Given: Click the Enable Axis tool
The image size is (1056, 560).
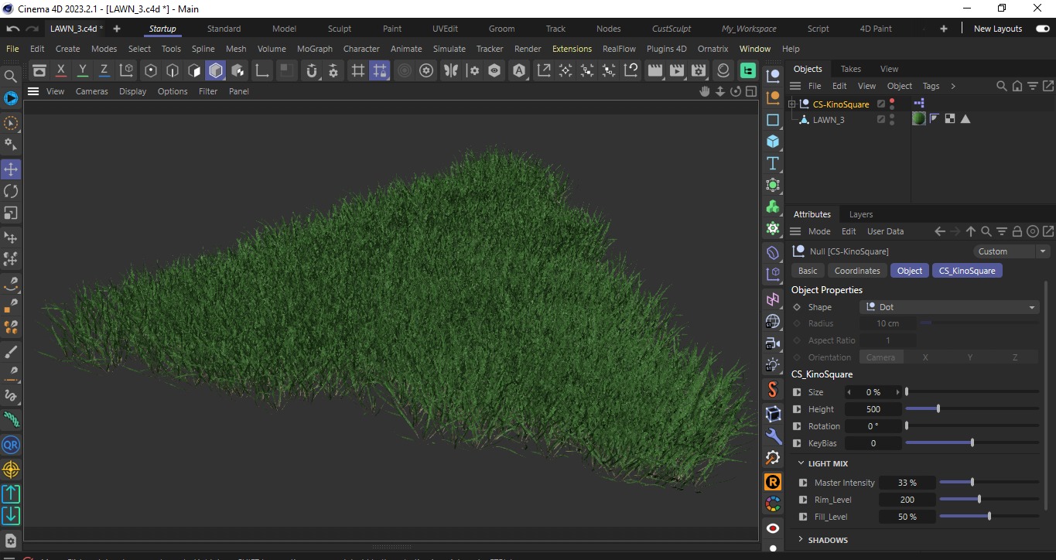Looking at the screenshot, I should [262, 70].
